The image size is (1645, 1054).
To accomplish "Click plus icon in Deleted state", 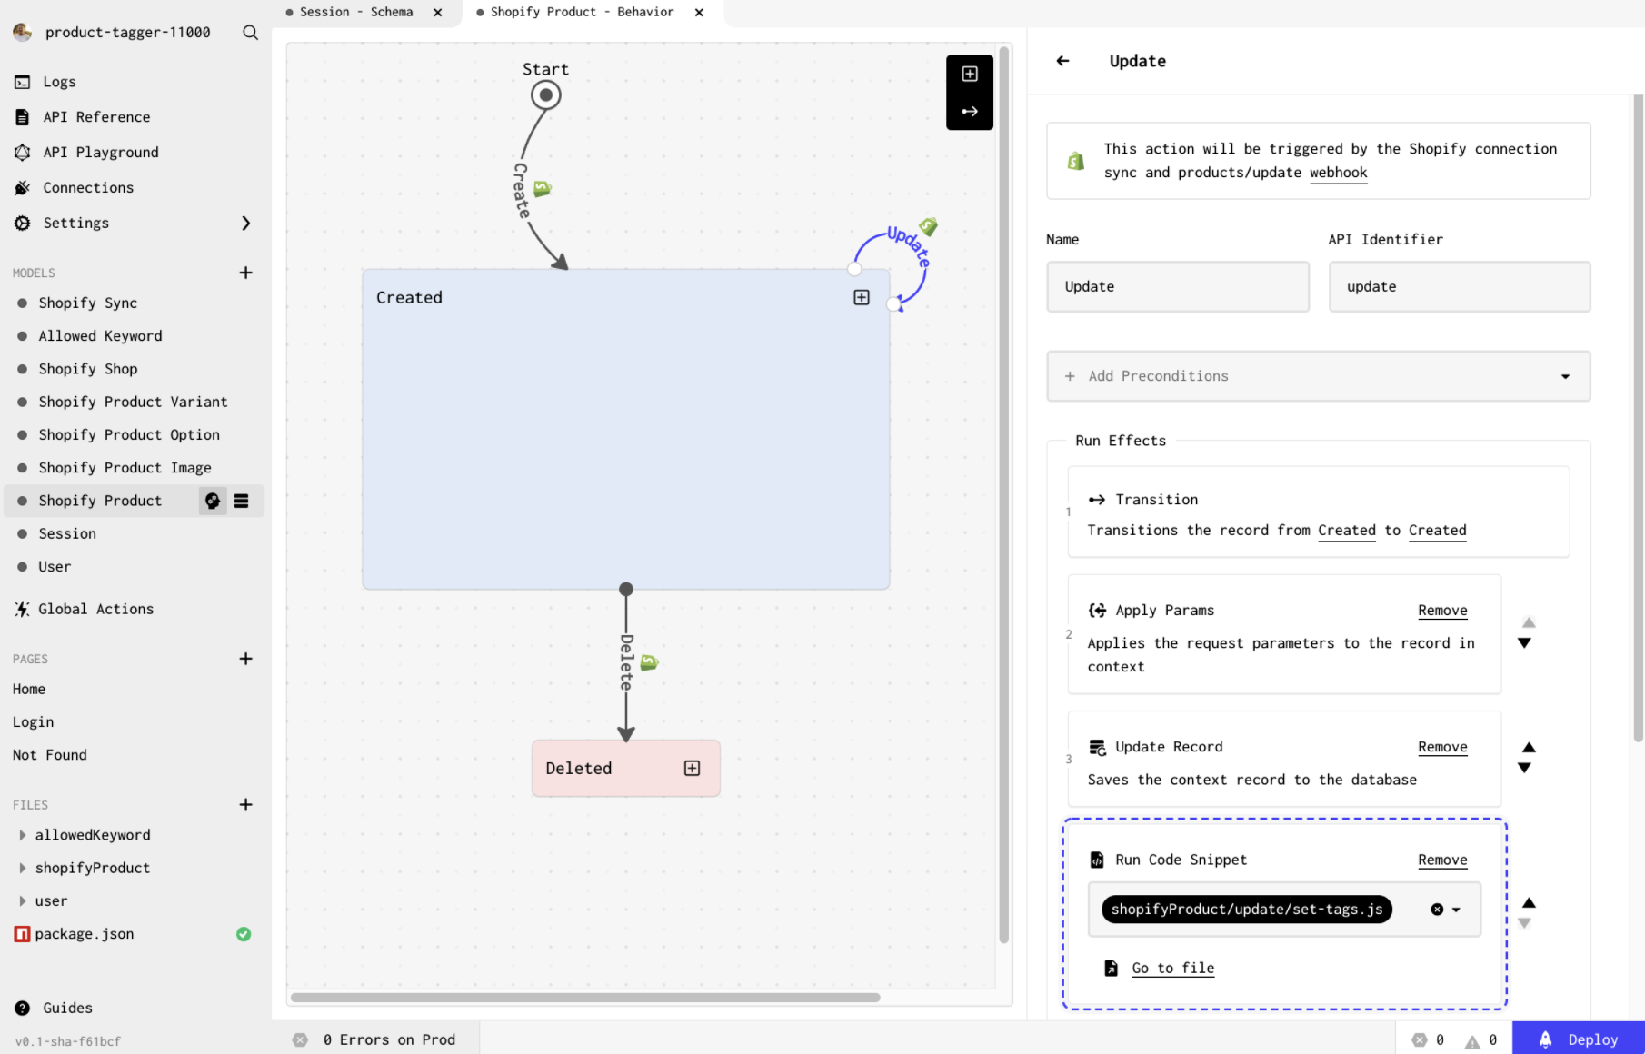I will [692, 769].
